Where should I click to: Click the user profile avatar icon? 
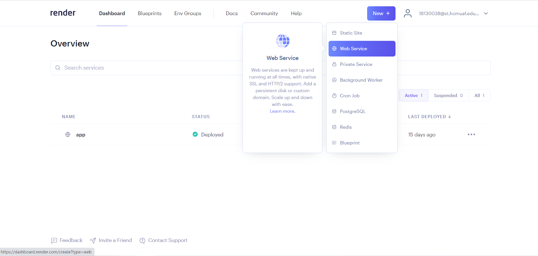tap(408, 13)
